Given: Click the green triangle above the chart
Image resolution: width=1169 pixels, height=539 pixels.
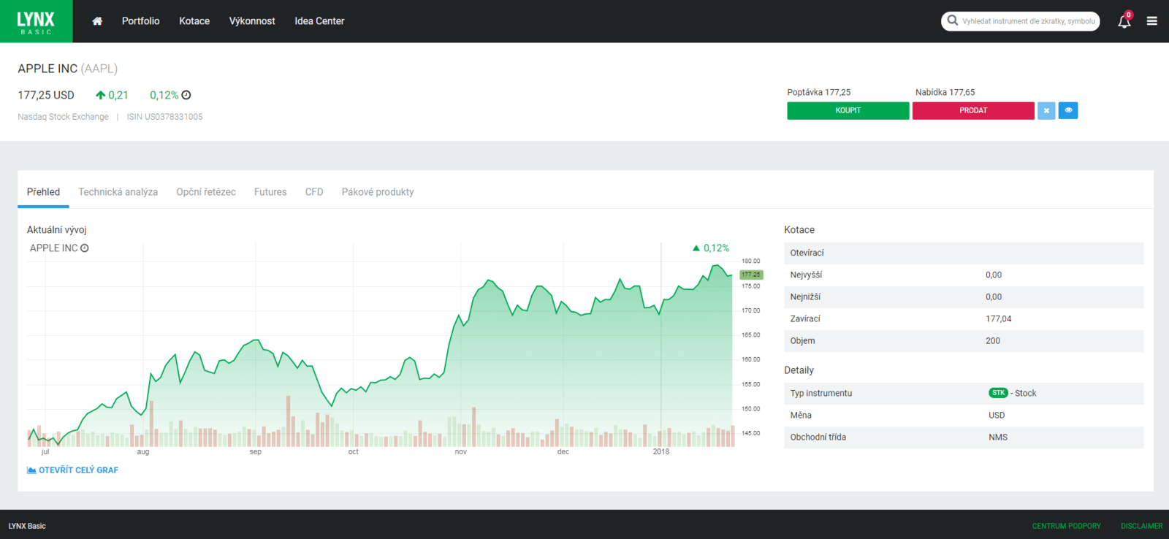Looking at the screenshot, I should click(696, 248).
